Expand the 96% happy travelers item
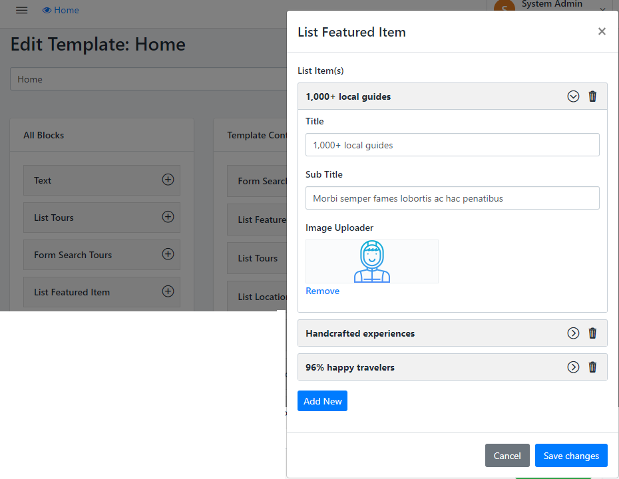The image size is (619, 479). tap(573, 367)
